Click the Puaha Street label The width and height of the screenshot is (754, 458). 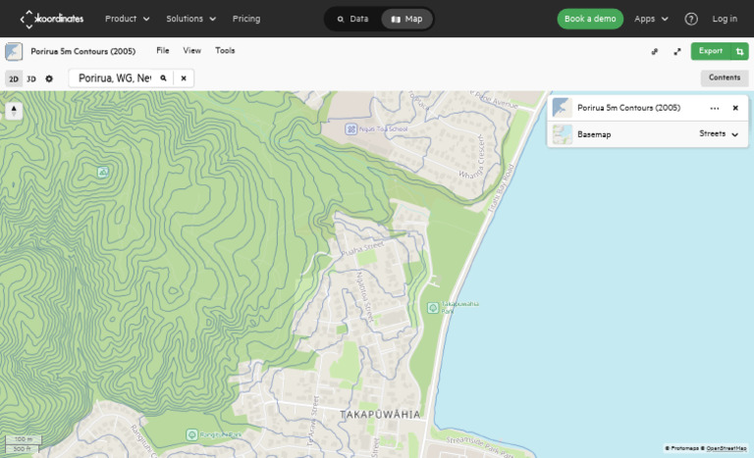(x=362, y=248)
